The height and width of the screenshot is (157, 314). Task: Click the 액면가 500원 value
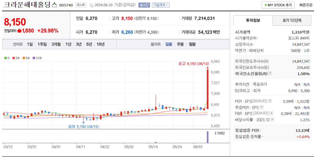(x=295, y=50)
